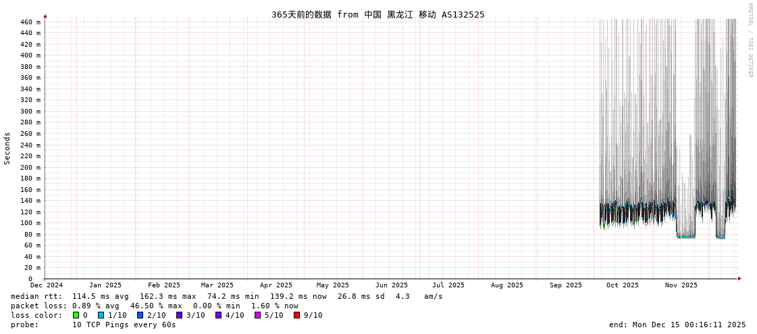757x334 pixels.
Task: Click the 460 m value on Y axis
Action: coord(30,22)
